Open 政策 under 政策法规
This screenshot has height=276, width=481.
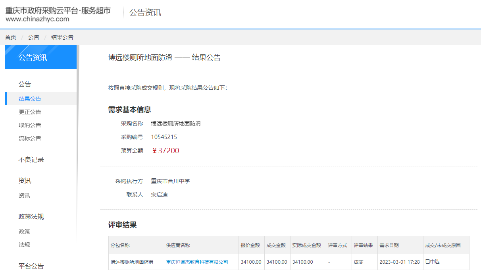tap(25, 232)
